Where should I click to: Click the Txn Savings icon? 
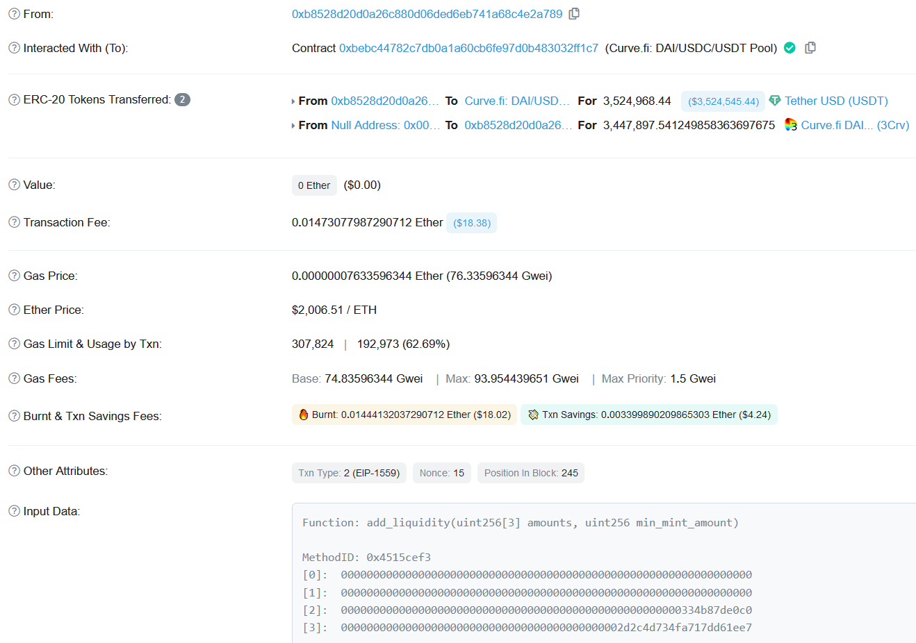[533, 414]
